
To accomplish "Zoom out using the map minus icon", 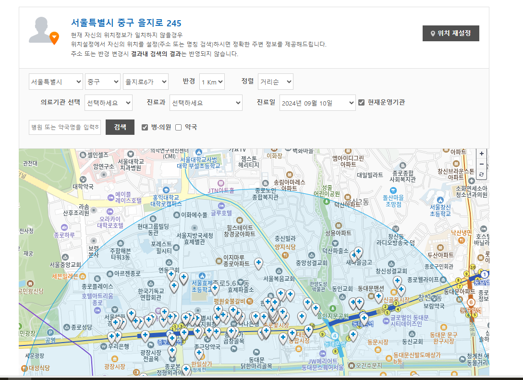I will click(481, 164).
